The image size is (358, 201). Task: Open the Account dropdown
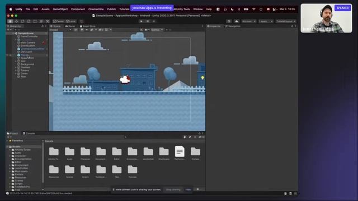[x=249, y=21]
